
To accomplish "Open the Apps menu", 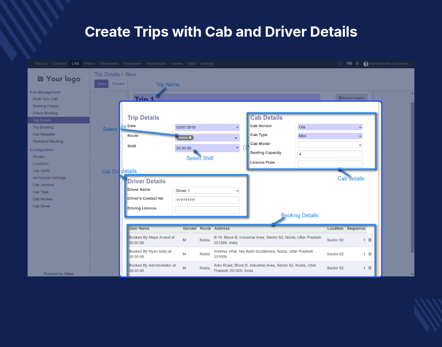I will pos(191,63).
